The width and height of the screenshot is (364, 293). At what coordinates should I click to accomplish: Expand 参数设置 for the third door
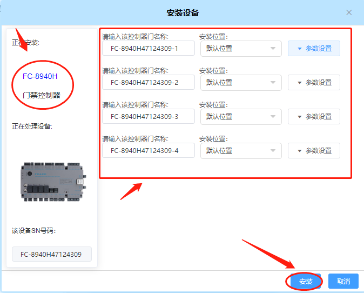(314, 117)
